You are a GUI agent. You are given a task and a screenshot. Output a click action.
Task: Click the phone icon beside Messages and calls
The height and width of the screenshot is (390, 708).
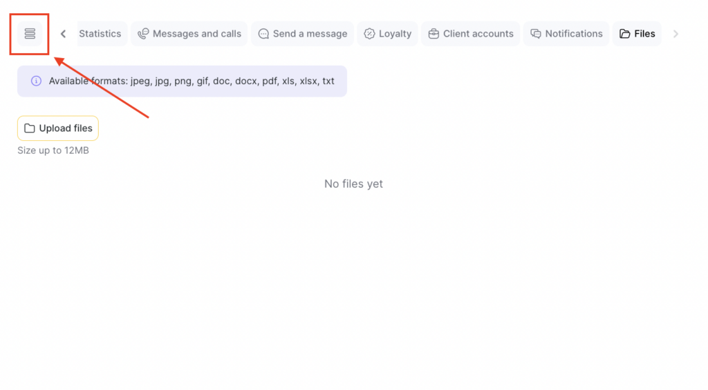143,34
